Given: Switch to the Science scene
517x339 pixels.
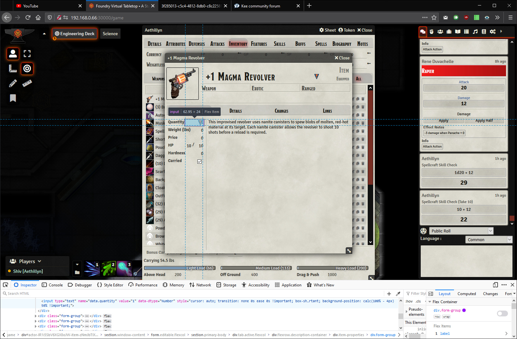Looking at the screenshot, I should click(x=110, y=34).
